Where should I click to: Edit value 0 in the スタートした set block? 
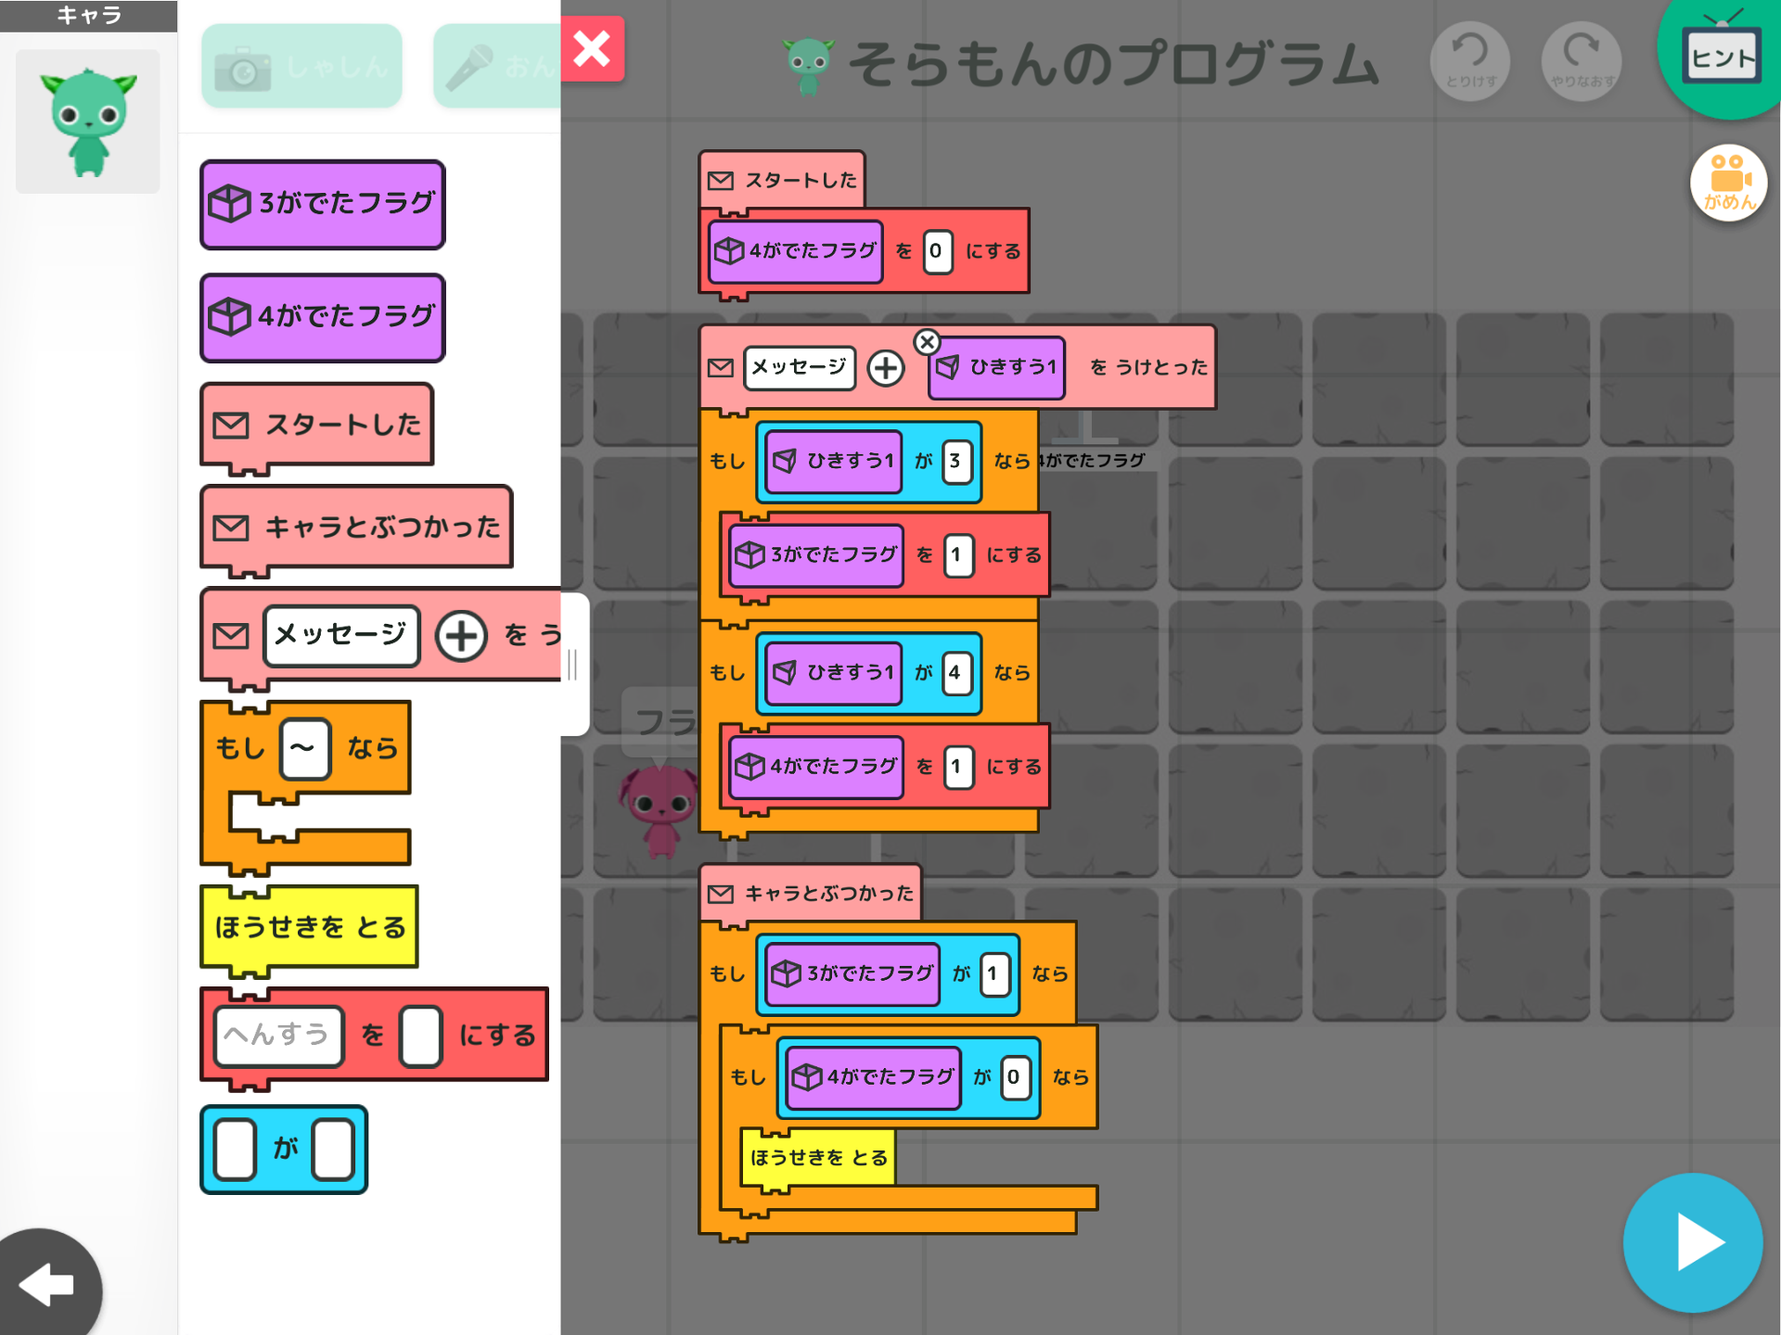click(x=937, y=251)
